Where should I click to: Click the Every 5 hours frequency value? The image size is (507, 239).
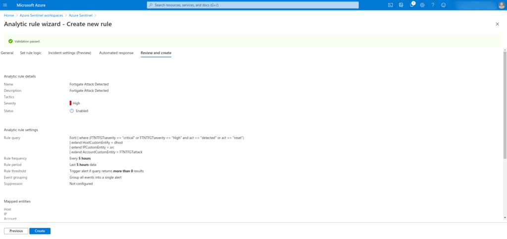pyautogui.click(x=80, y=159)
